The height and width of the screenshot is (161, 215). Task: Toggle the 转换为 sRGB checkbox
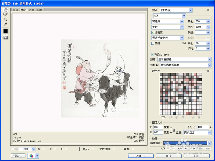pyautogui.click(x=152, y=54)
